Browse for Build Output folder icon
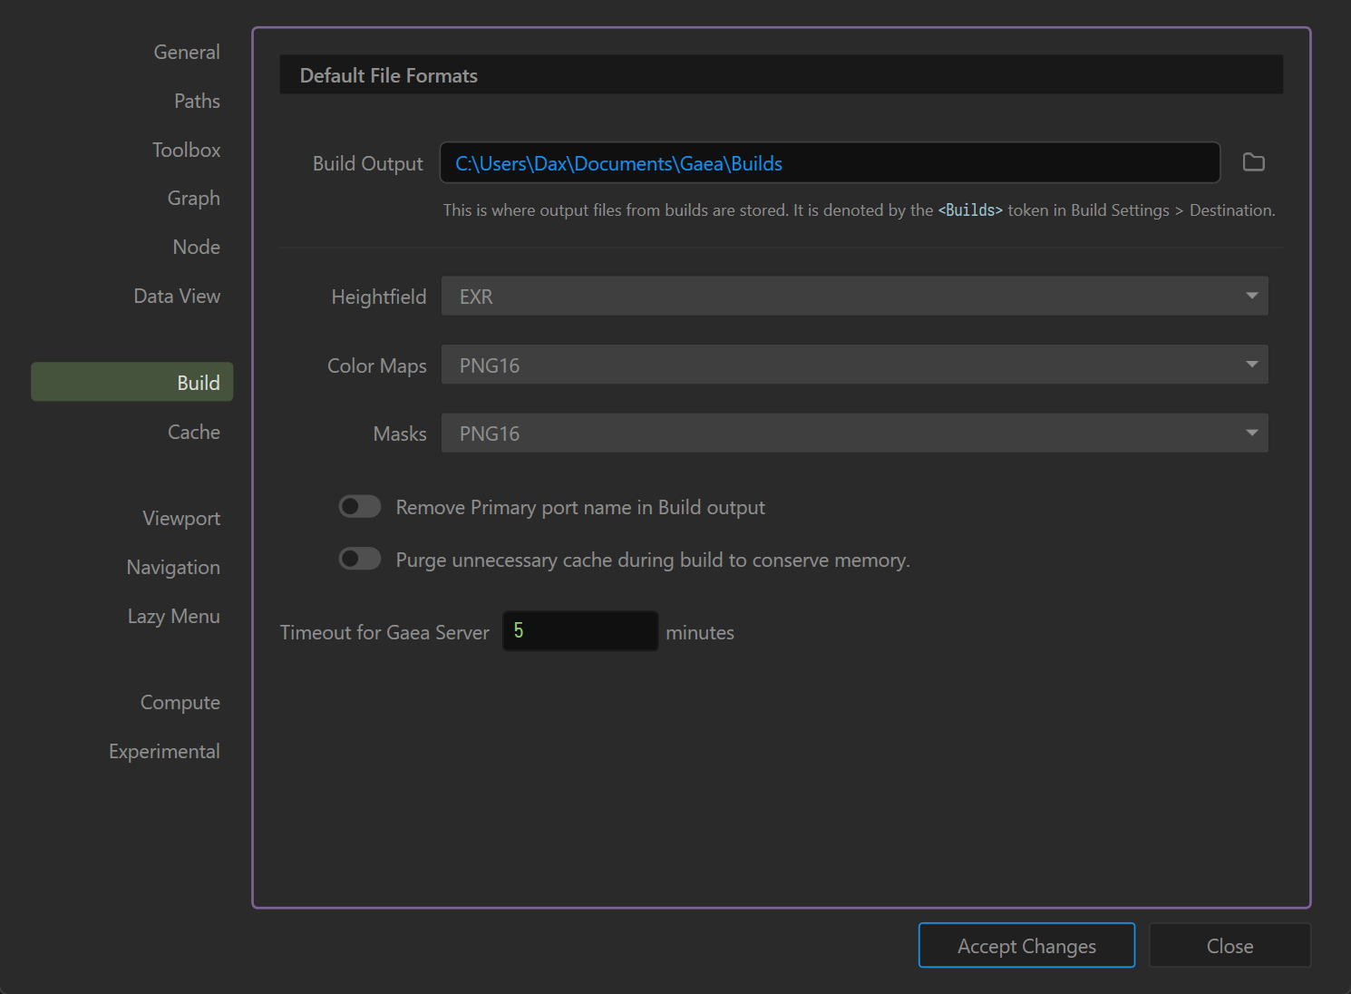 pyautogui.click(x=1253, y=162)
